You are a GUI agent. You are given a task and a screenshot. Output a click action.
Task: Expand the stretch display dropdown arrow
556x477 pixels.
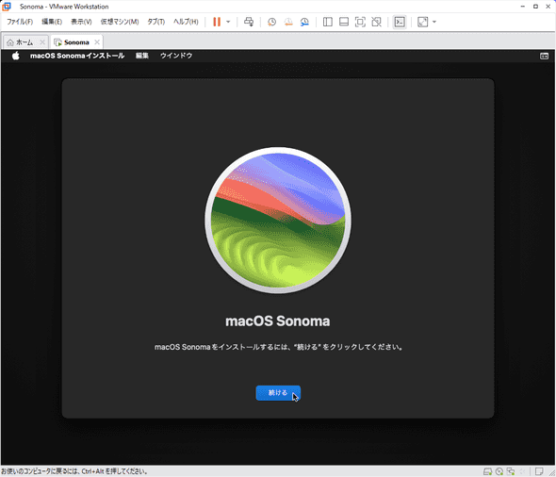click(434, 22)
